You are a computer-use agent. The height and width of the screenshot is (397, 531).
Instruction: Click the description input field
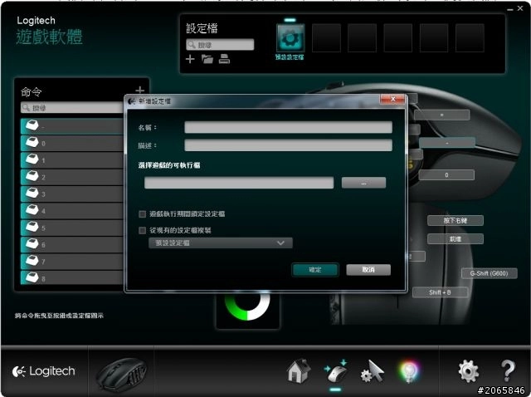[x=288, y=145]
